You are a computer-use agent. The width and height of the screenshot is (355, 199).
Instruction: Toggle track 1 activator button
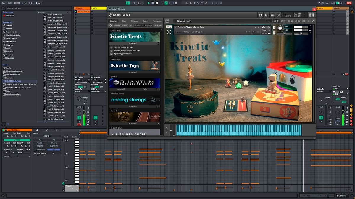click(x=79, y=117)
